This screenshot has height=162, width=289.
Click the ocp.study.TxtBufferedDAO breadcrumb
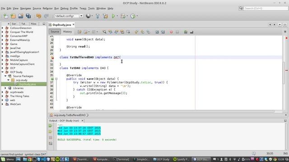click(x=70, y=115)
